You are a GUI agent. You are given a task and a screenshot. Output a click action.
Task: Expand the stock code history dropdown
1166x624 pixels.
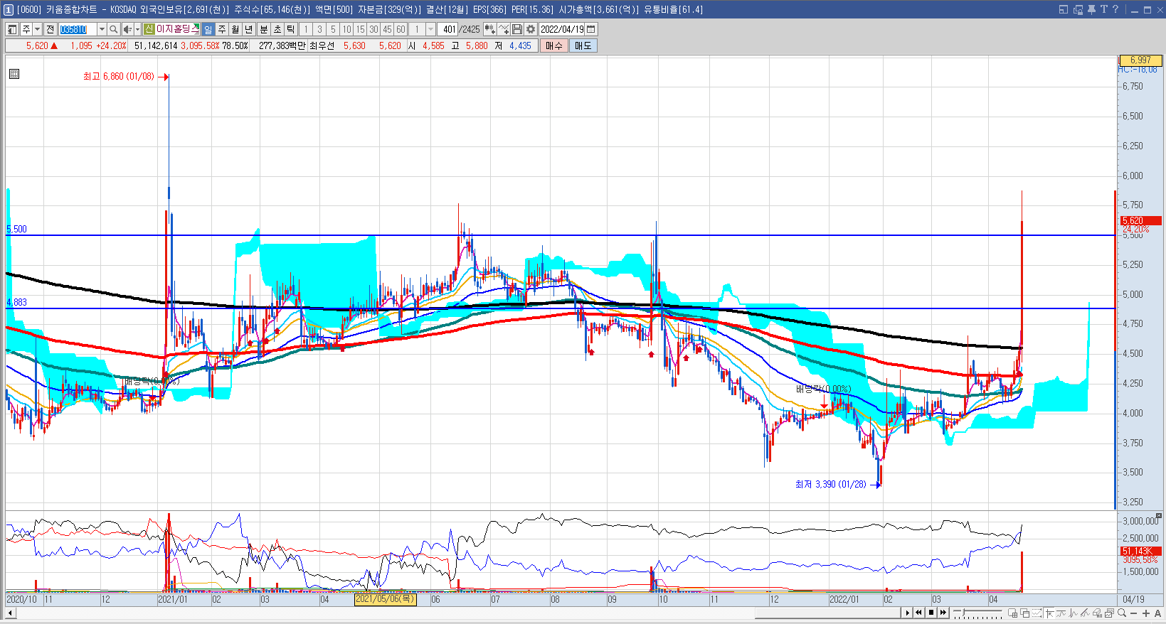102,29
